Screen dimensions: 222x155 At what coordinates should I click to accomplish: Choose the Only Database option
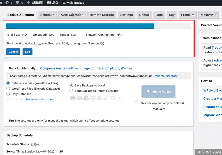click(8, 94)
